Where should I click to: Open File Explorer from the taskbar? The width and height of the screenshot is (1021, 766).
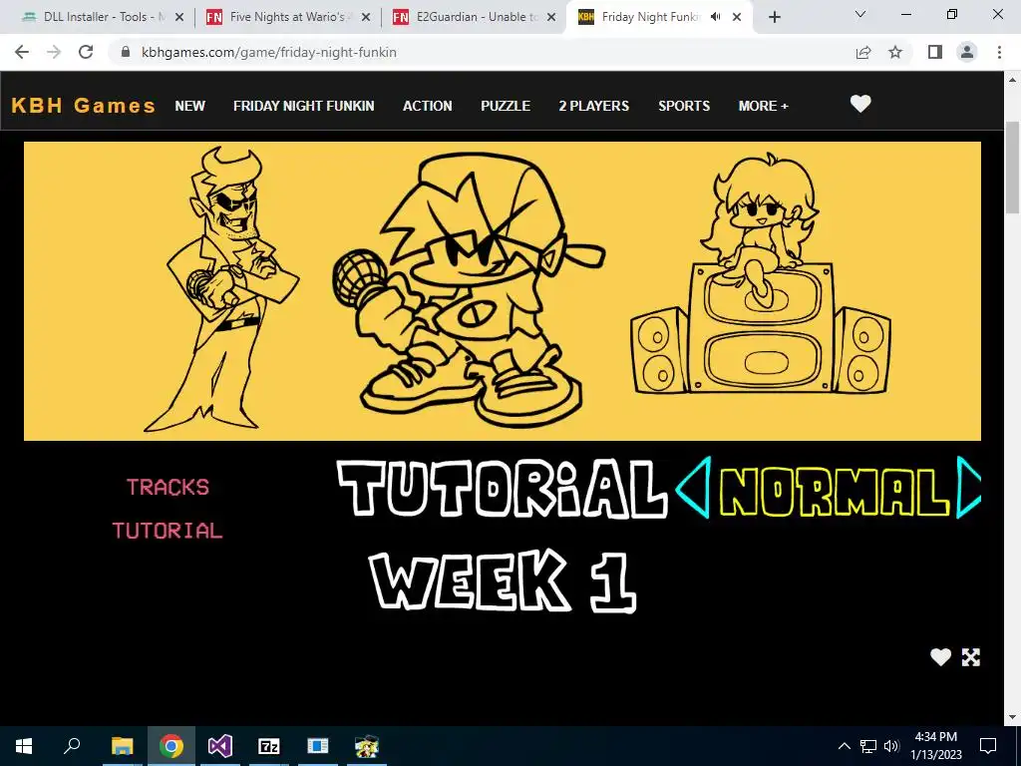tap(122, 746)
